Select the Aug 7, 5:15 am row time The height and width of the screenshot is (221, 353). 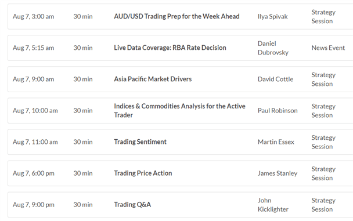(33, 48)
